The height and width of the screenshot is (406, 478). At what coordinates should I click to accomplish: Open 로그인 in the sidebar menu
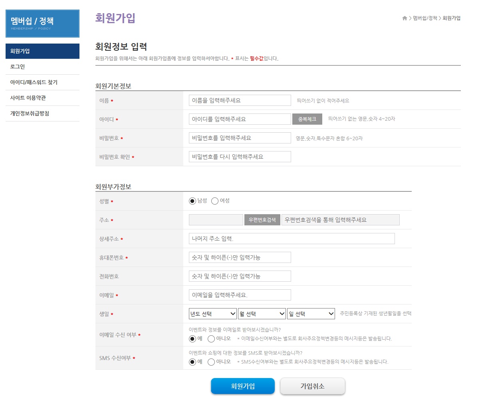[x=18, y=67]
